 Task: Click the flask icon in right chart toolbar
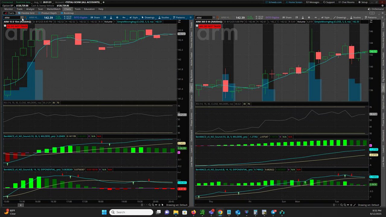coord(303,17)
